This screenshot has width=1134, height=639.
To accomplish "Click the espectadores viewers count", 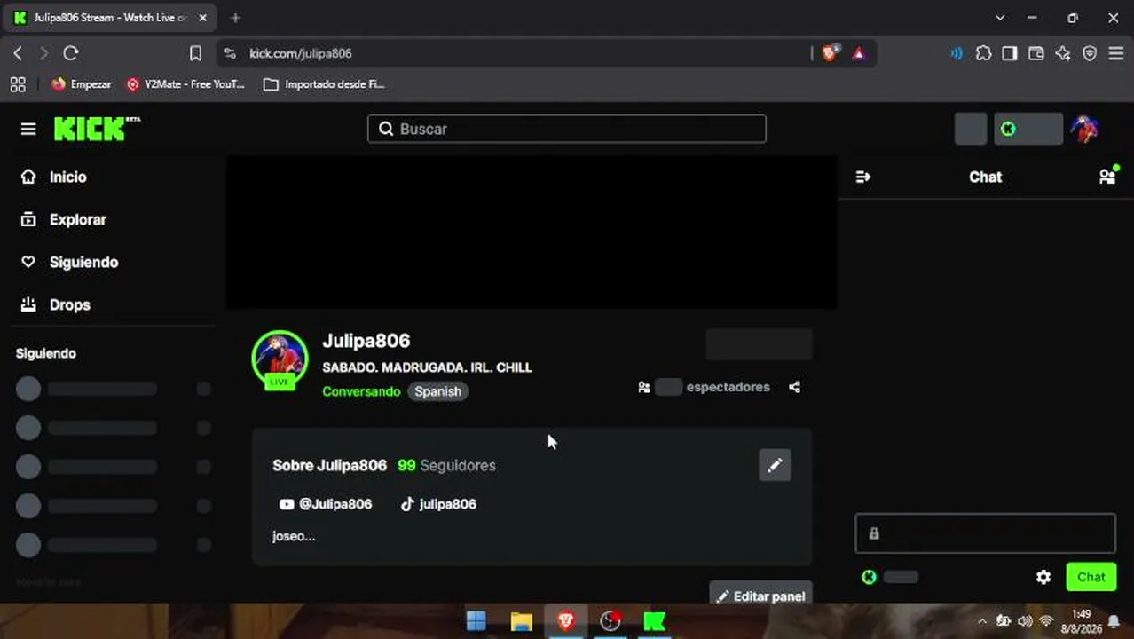I will coord(728,387).
